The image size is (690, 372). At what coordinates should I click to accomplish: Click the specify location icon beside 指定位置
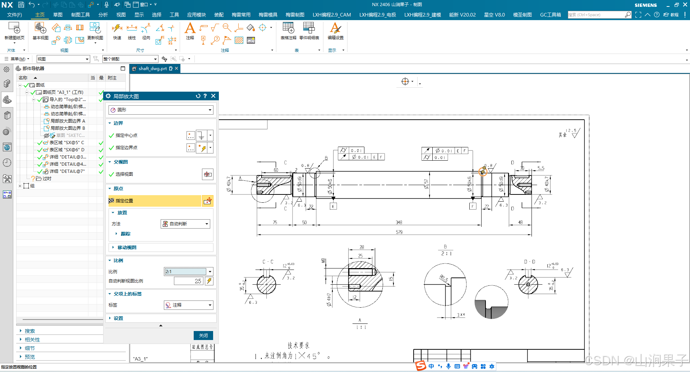(x=208, y=201)
